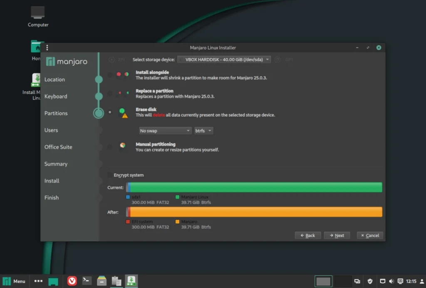Open the Manjaro Menu in taskbar
Screen dimensions: 426x288
(x=14, y=281)
